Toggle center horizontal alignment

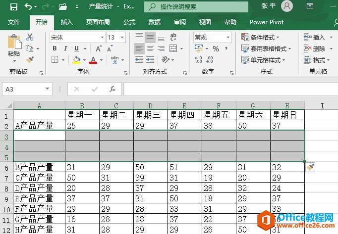150,48
